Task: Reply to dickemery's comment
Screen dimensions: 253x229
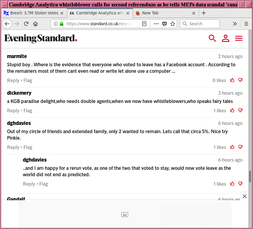Action: pos(13,111)
